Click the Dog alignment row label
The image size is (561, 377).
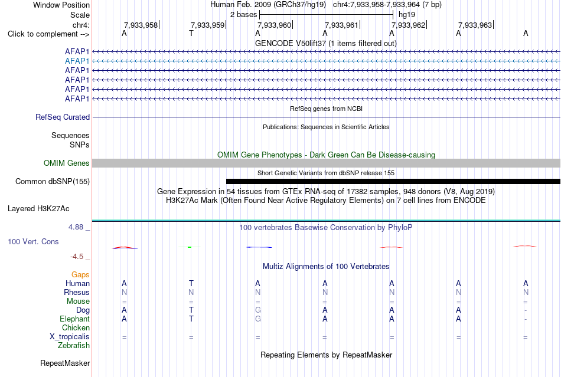click(x=83, y=310)
